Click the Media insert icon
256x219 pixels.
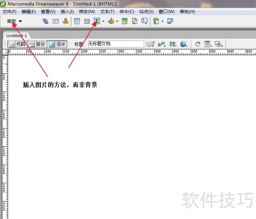111,21
